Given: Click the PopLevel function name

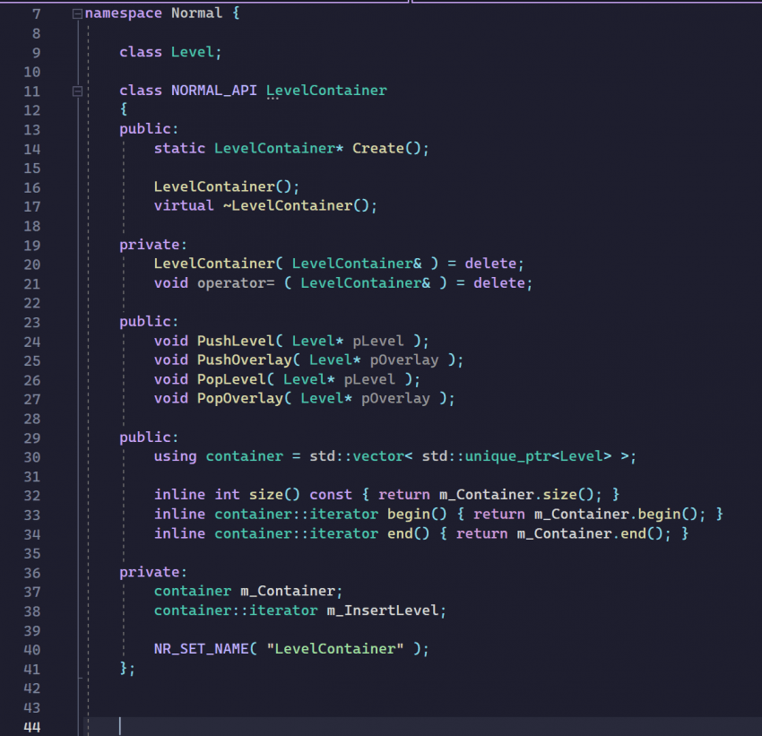Looking at the screenshot, I should click(x=231, y=379).
